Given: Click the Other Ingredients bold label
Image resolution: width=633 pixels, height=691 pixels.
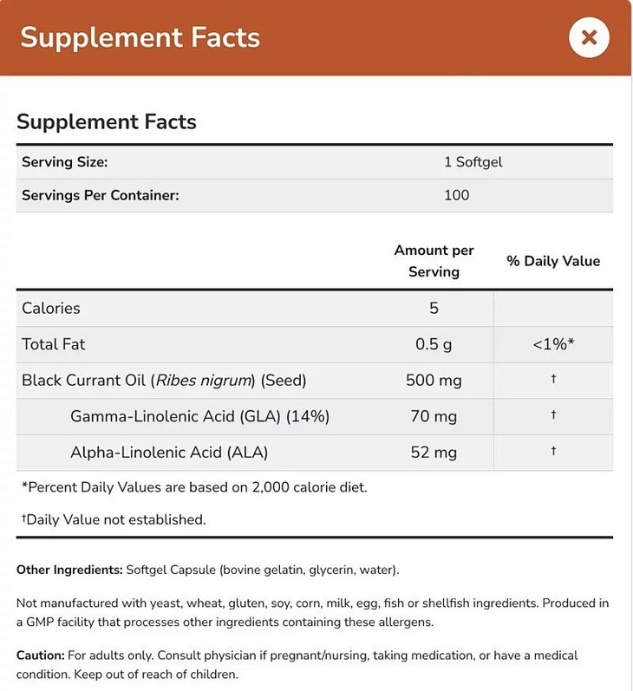Looking at the screenshot, I should coord(69,570).
